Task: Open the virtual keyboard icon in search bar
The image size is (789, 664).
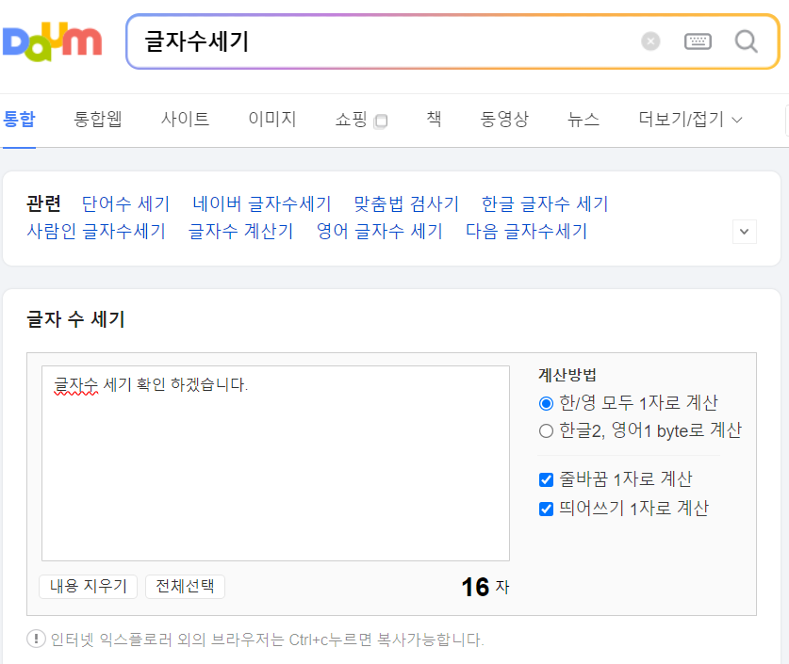Action: (698, 40)
